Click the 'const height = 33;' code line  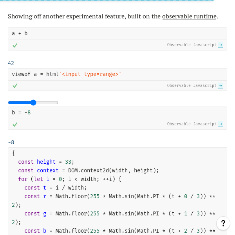coord(46,162)
